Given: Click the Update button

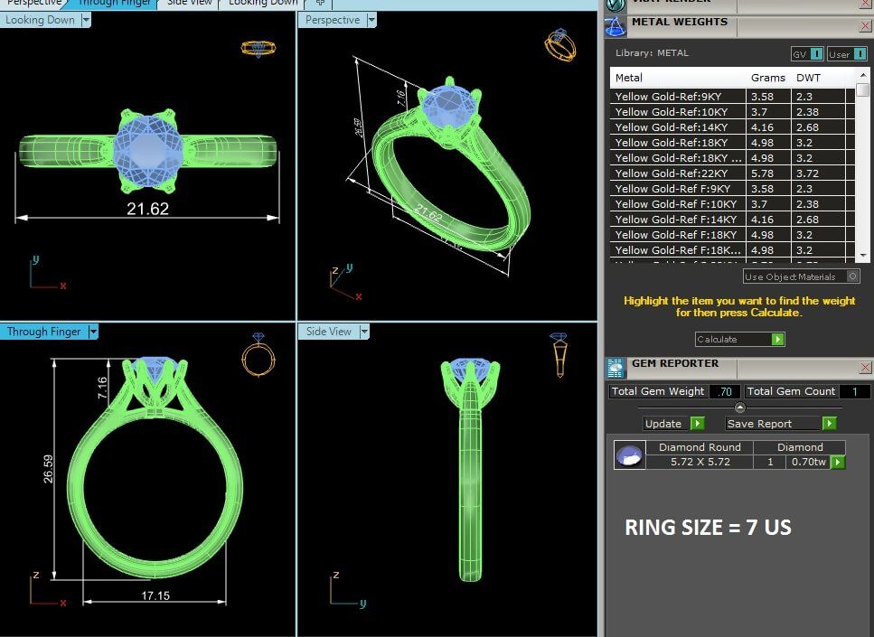Looking at the screenshot, I should click(673, 424).
